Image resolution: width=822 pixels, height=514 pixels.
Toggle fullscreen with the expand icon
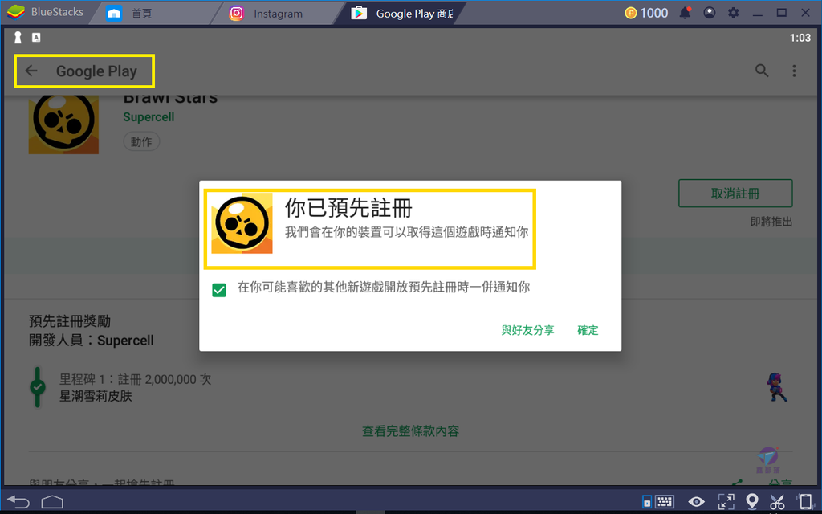point(726,501)
